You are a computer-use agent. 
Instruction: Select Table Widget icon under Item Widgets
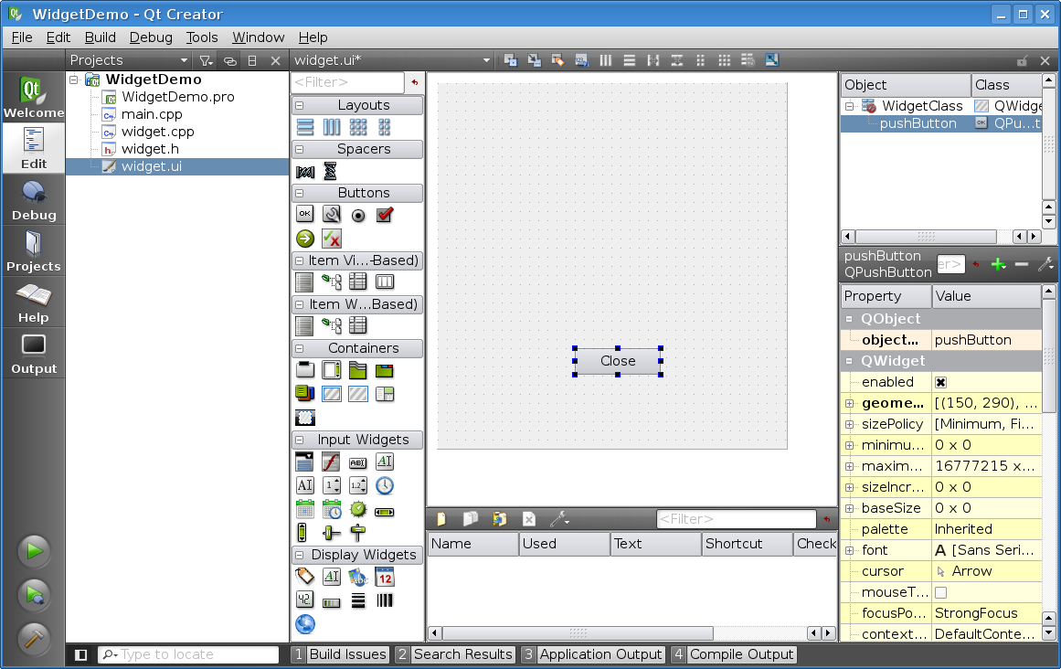pyautogui.click(x=358, y=325)
